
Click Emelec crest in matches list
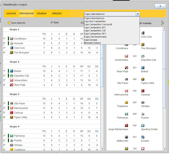[143, 137]
